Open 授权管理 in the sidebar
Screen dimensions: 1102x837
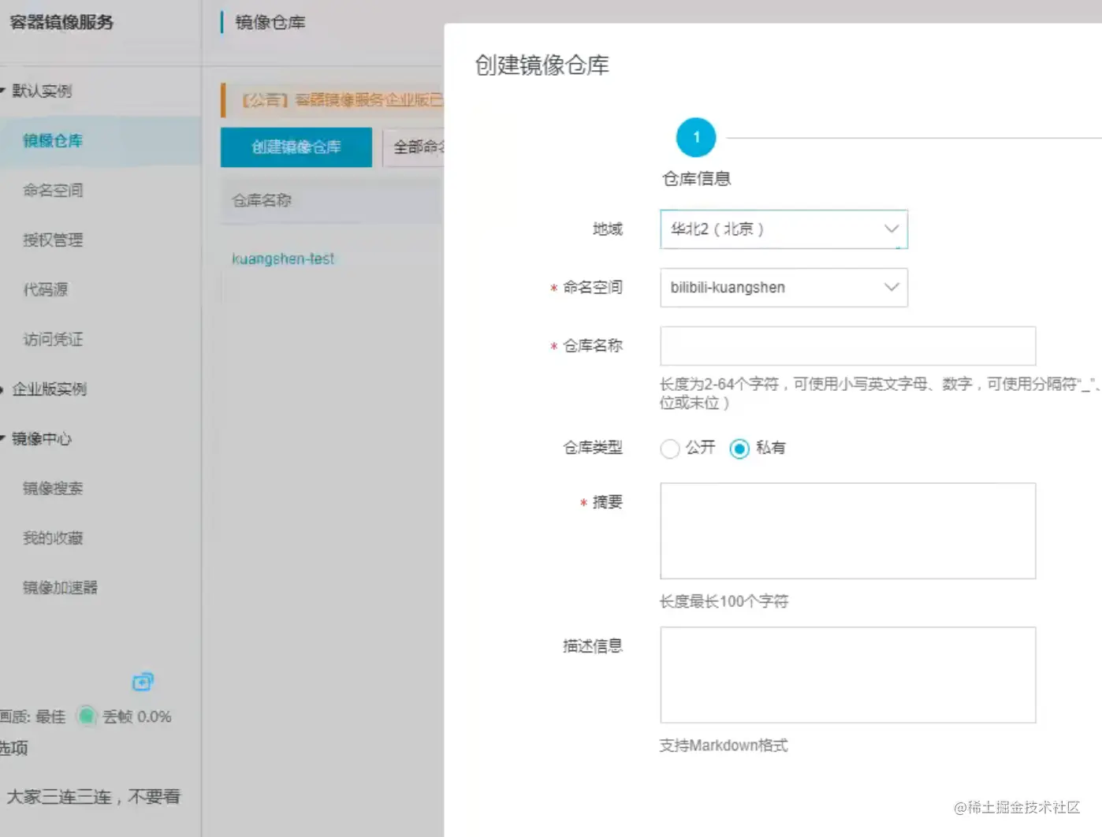pos(53,240)
